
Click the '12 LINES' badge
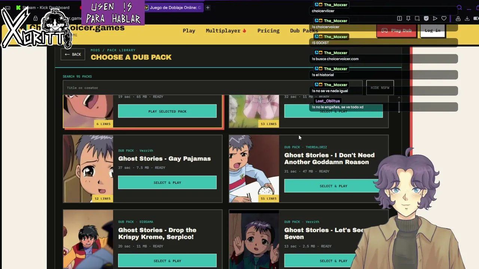click(x=103, y=198)
